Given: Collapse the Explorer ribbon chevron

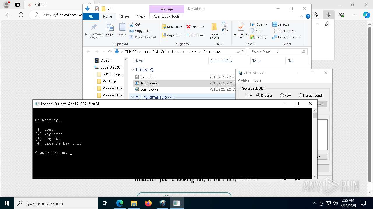Looking at the screenshot, I should [302, 17].
